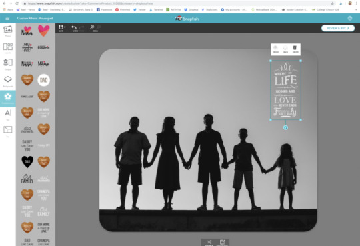Image resolution: width=360 pixels, height=246 pixels.
Task: Click the rotate handle below the selected embellishment
Action: (285, 127)
